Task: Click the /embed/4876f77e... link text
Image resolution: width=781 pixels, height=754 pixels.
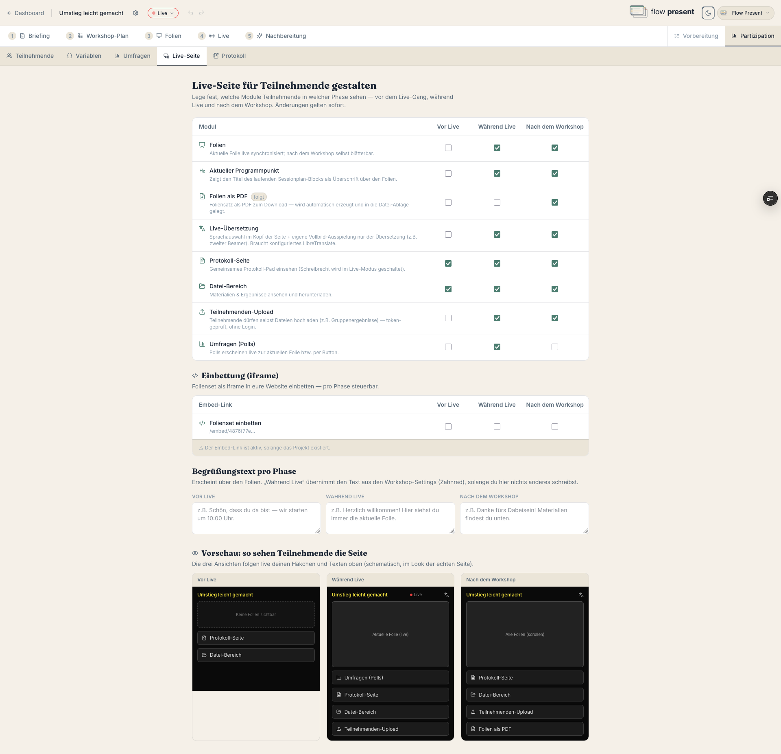Action: (232, 431)
